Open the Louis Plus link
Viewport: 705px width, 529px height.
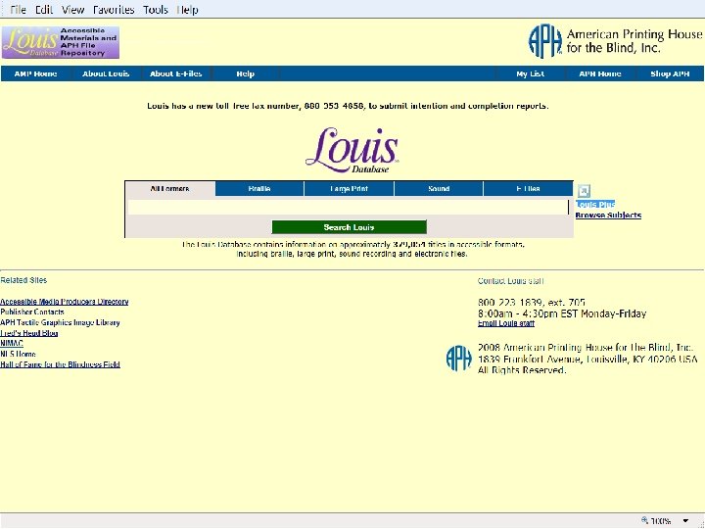595,204
